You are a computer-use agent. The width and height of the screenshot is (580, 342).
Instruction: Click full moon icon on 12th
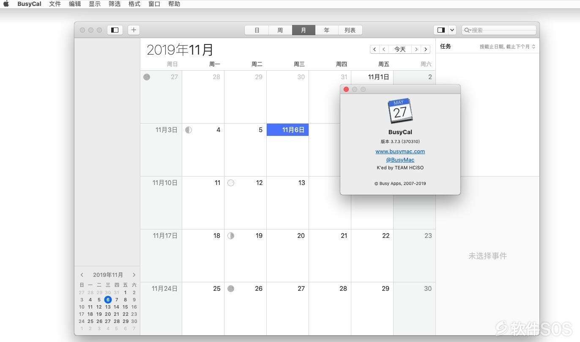click(x=231, y=183)
